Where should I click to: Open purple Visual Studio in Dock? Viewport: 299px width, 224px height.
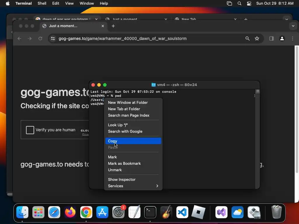[221, 212]
